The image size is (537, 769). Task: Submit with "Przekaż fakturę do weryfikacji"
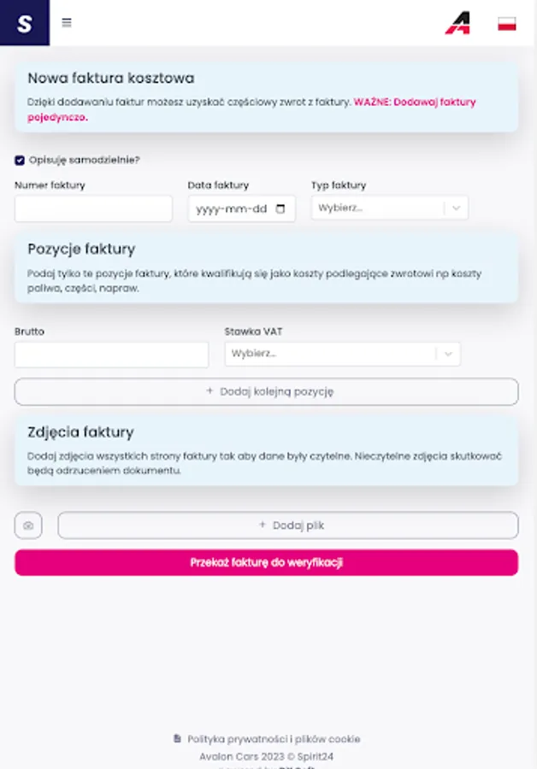click(266, 562)
